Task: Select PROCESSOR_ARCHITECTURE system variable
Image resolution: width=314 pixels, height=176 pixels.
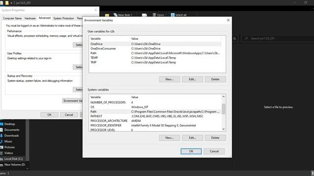Action: (x=156, y=121)
